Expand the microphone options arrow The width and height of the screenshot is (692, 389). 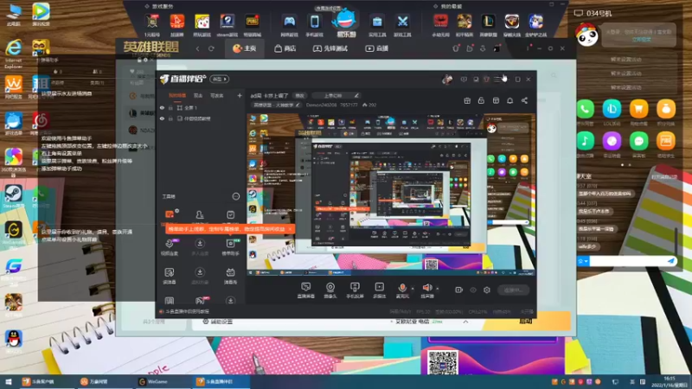click(x=413, y=289)
